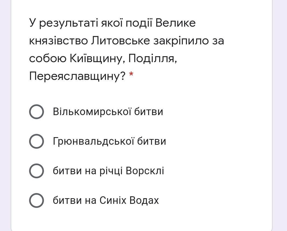Tap the битви на Синіх Водах text
The image size is (287, 231).
106,200
